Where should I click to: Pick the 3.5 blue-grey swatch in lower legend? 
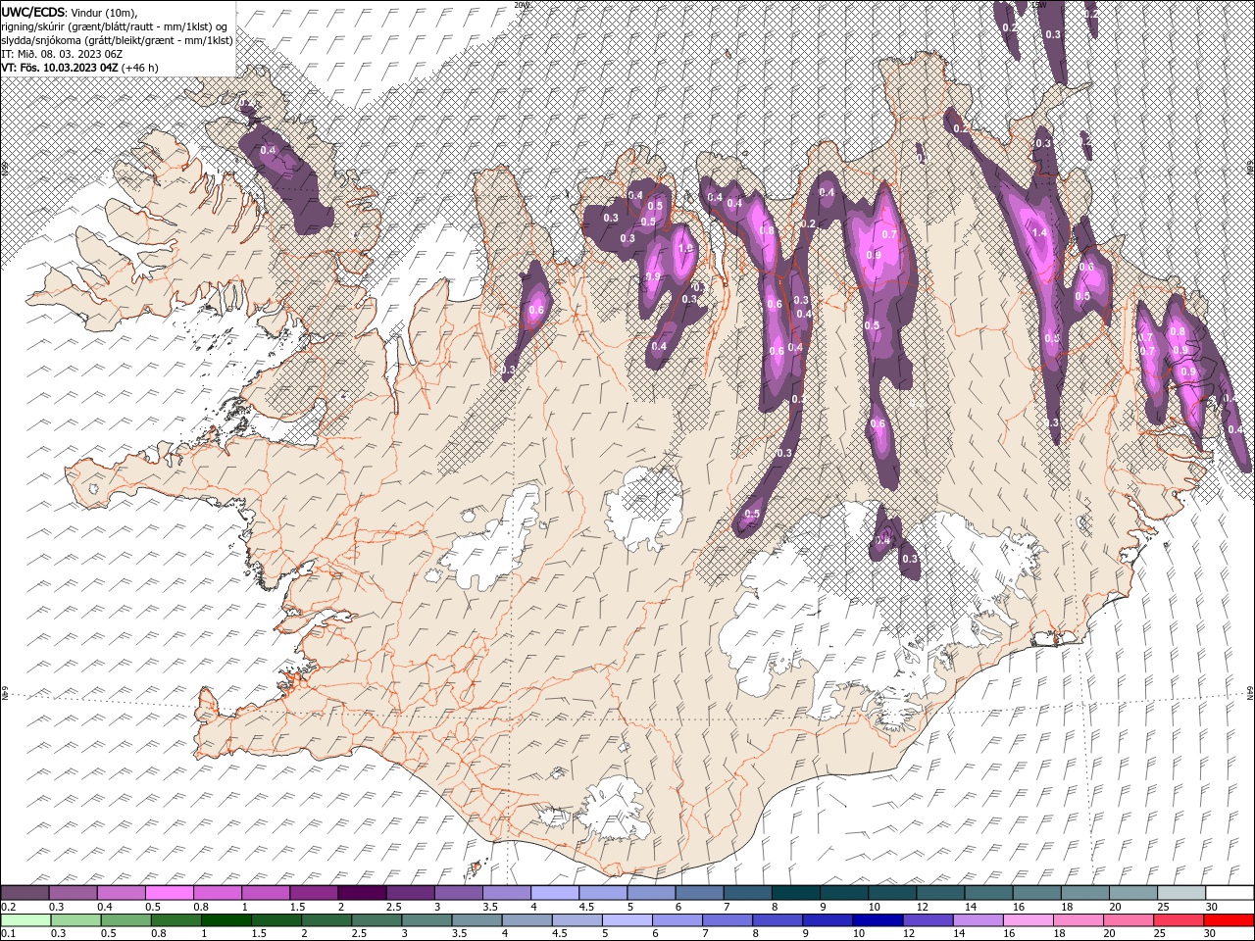(477, 920)
